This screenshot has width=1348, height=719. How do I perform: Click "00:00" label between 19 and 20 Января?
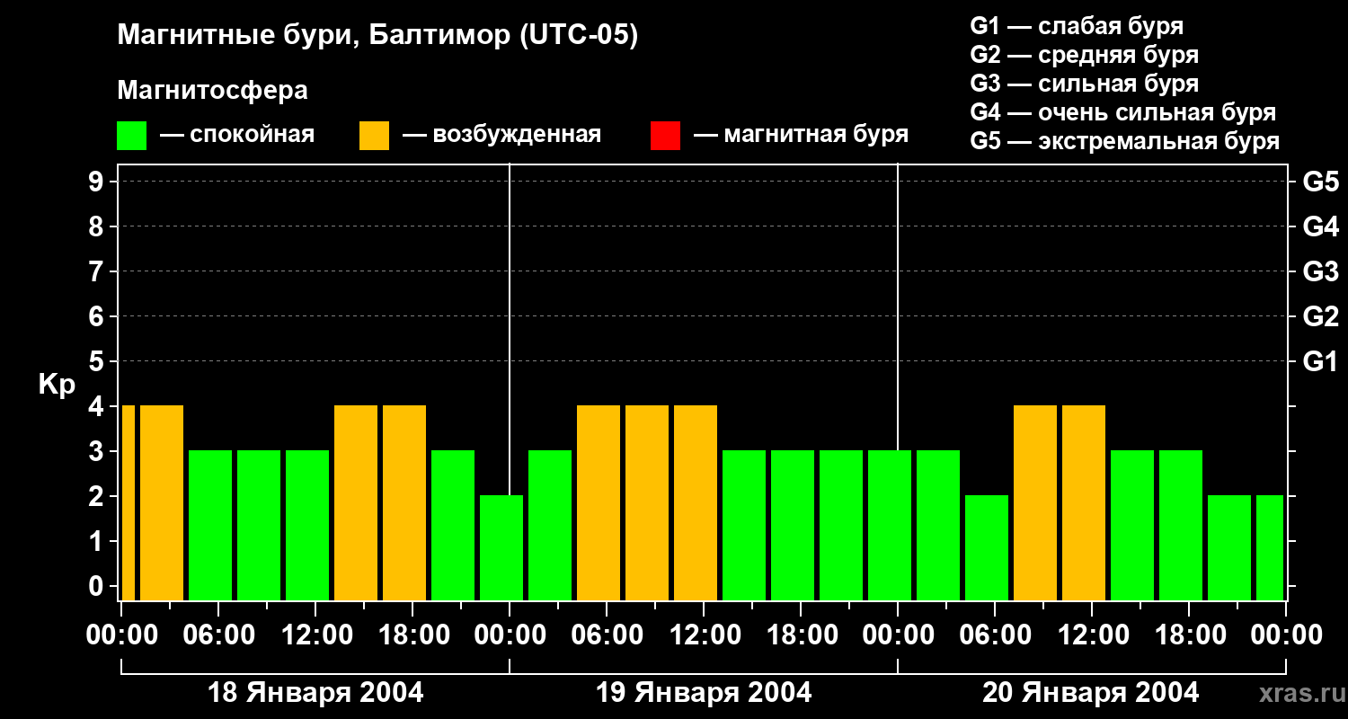click(x=898, y=635)
